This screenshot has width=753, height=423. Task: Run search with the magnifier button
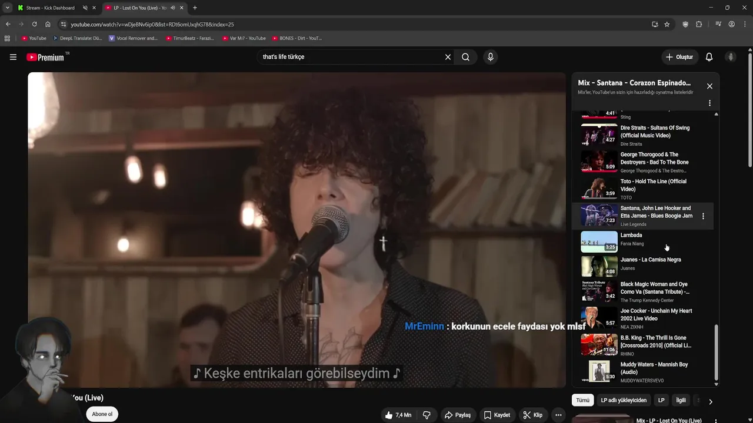pyautogui.click(x=465, y=57)
